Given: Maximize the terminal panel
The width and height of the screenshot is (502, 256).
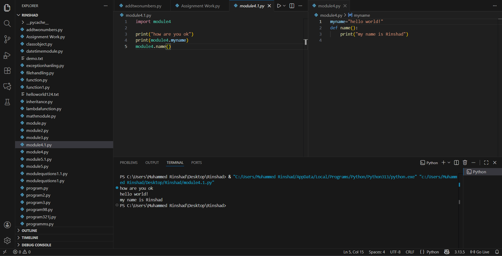Looking at the screenshot, I should coord(486,162).
